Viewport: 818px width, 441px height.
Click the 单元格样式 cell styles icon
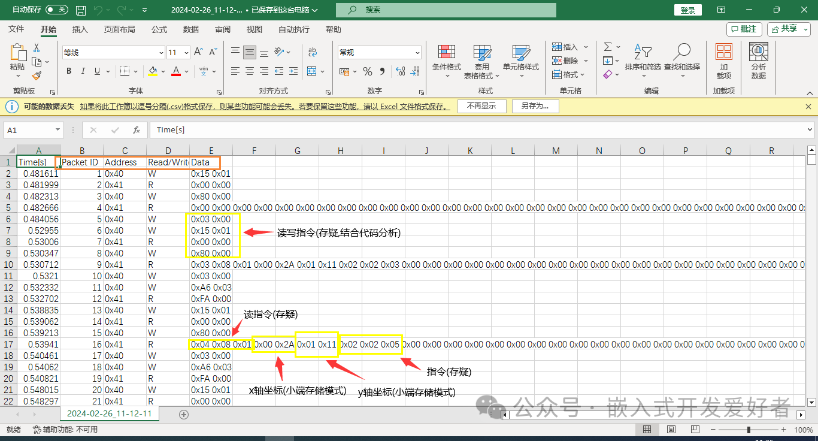coord(521,53)
